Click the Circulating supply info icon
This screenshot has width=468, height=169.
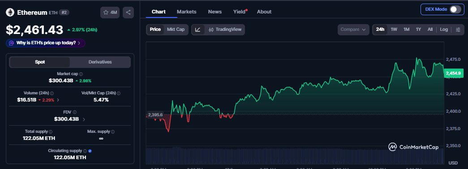[x=85, y=151]
